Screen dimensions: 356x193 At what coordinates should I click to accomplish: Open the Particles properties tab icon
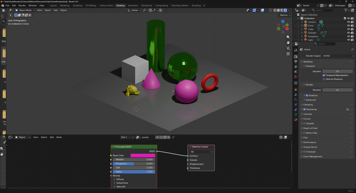point(295,100)
